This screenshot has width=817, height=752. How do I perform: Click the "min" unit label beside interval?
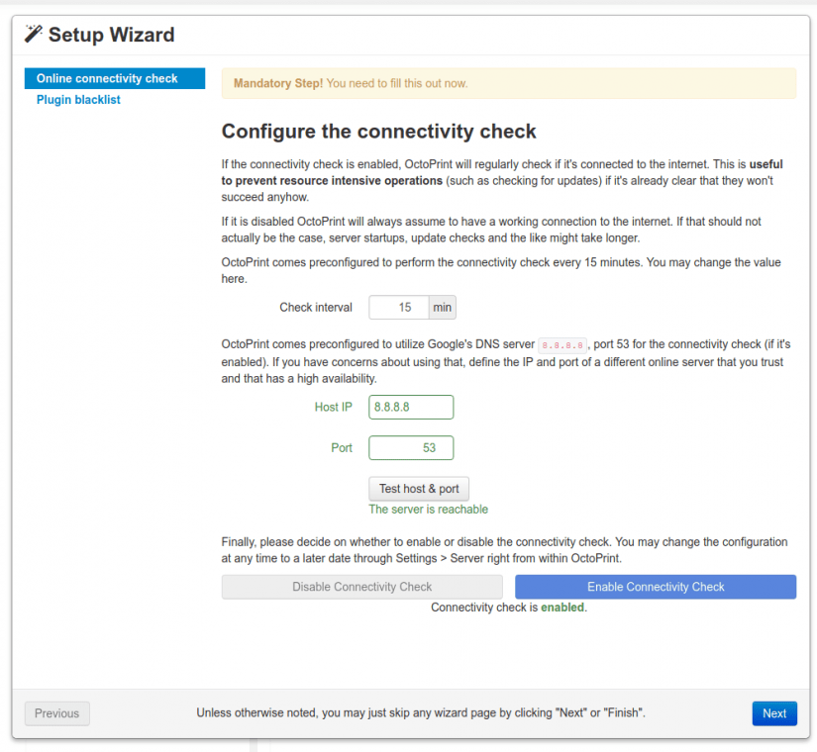pos(443,308)
